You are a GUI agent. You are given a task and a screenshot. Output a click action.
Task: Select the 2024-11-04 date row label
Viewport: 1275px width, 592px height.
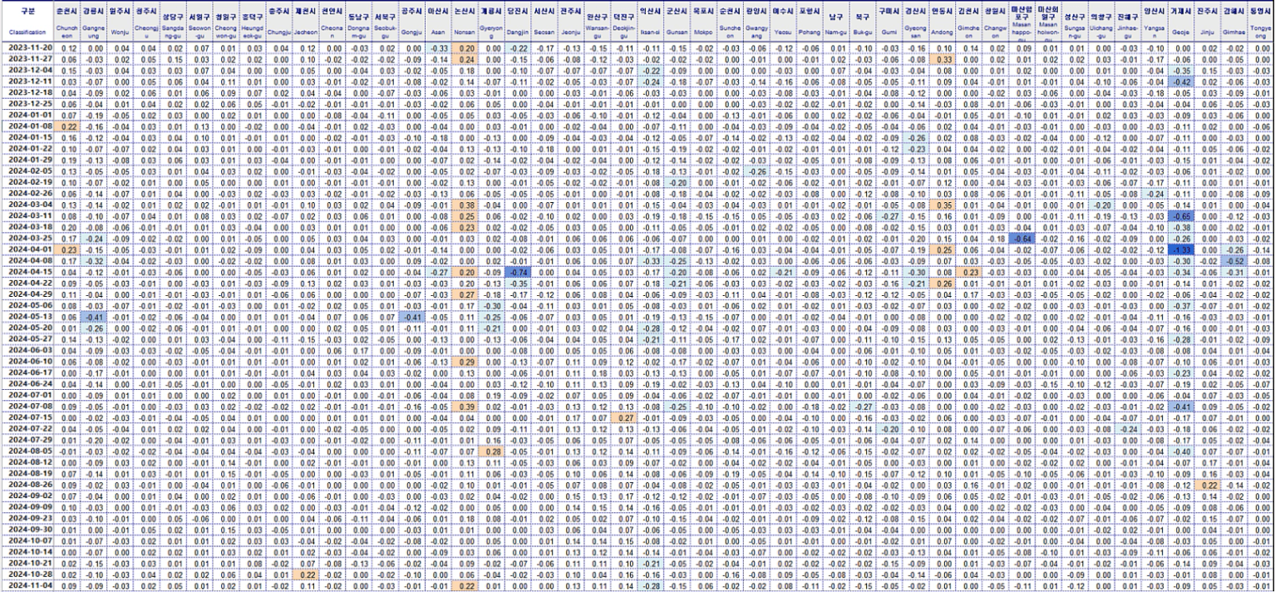[28, 585]
